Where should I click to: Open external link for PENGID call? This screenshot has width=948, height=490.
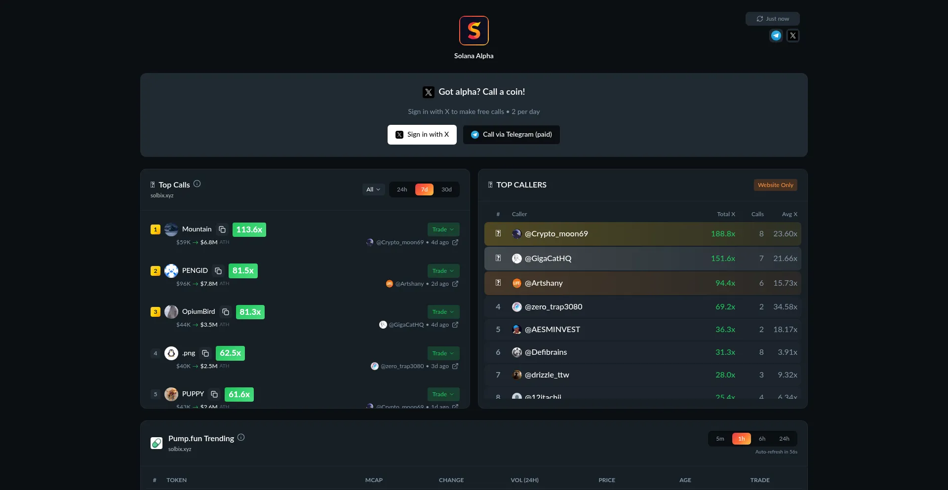pos(455,284)
